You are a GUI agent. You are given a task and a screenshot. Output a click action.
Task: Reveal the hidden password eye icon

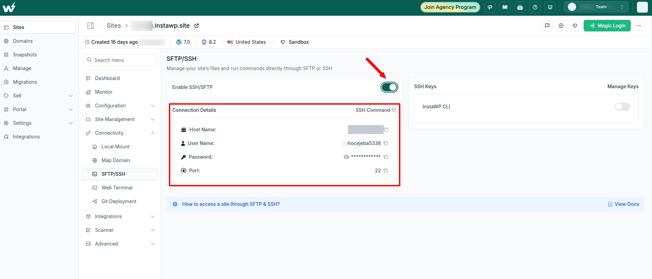tap(346, 157)
